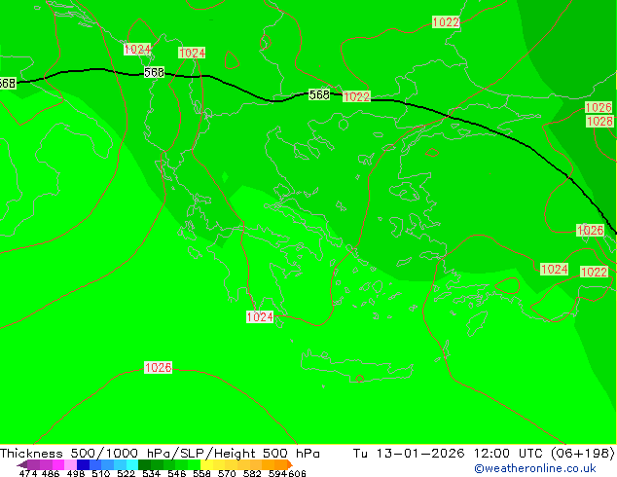Click the "1026" label directly above the 1028 label
The height and width of the screenshot is (477, 617).
599,107
